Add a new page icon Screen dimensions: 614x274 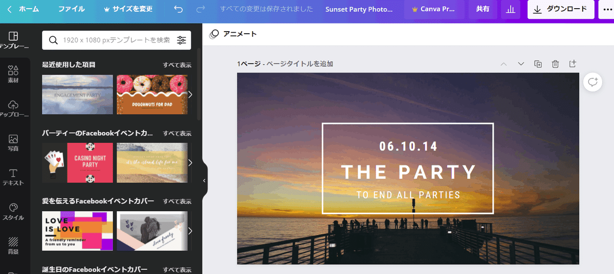pyautogui.click(x=573, y=64)
